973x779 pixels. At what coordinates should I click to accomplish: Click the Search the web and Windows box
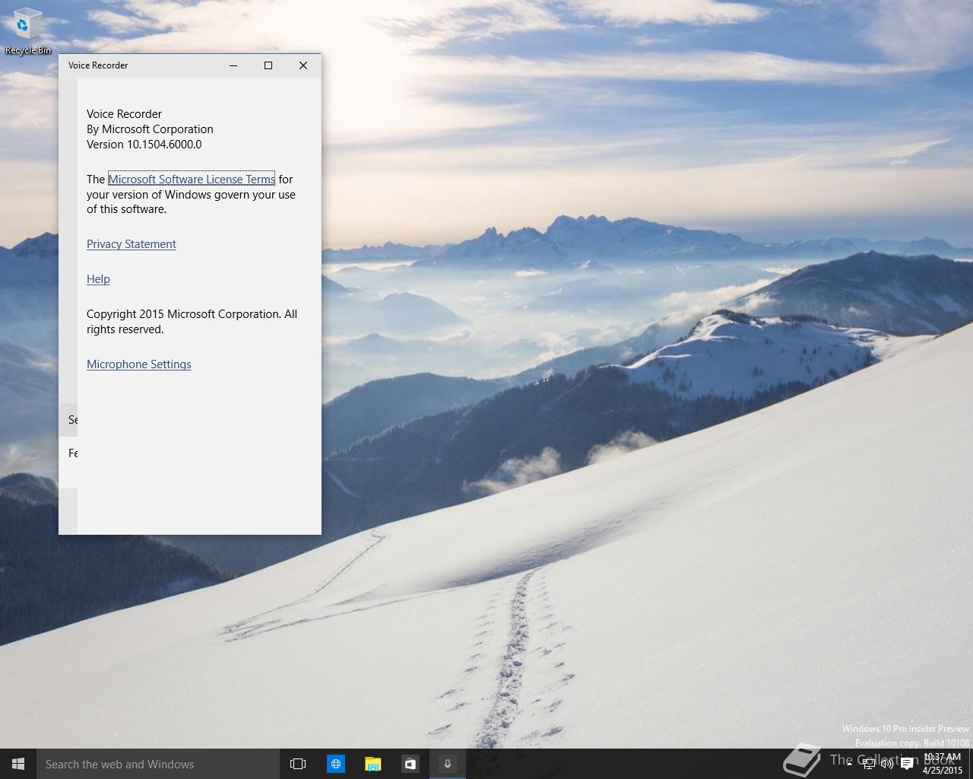pyautogui.click(x=158, y=764)
